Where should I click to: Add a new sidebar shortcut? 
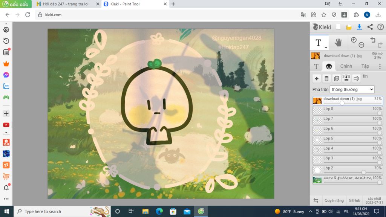[6, 114]
